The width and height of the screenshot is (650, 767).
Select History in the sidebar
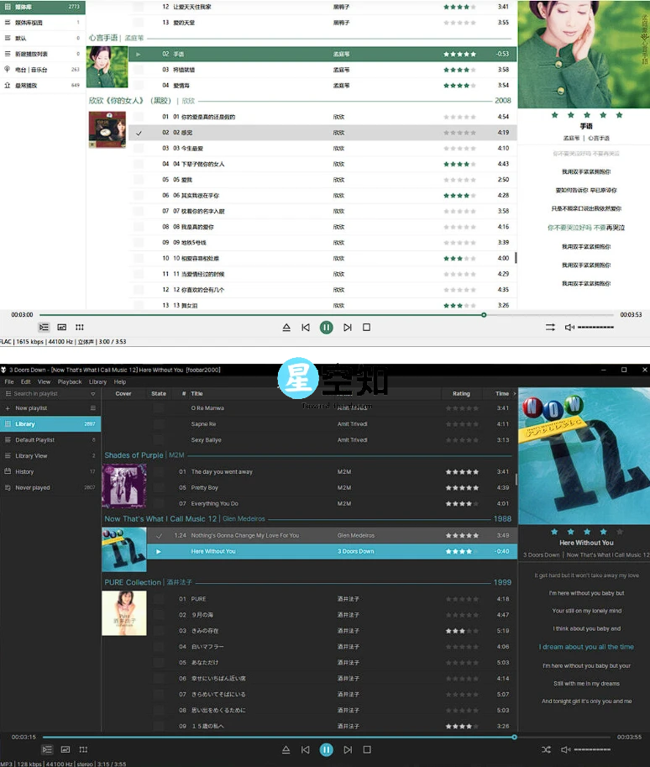pos(50,471)
